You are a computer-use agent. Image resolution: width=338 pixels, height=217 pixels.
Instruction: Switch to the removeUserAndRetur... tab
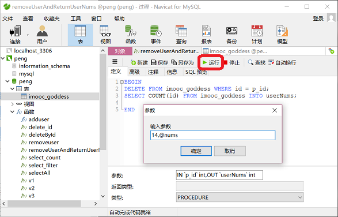point(167,51)
